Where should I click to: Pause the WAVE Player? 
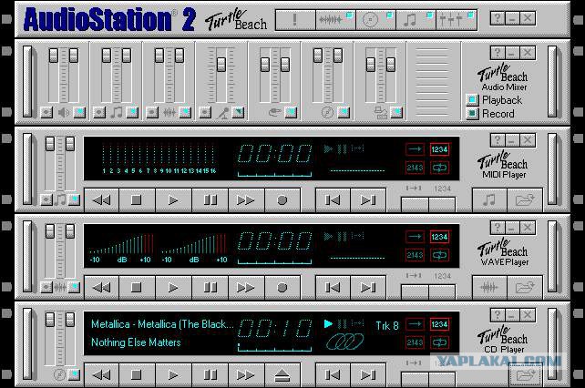point(210,288)
